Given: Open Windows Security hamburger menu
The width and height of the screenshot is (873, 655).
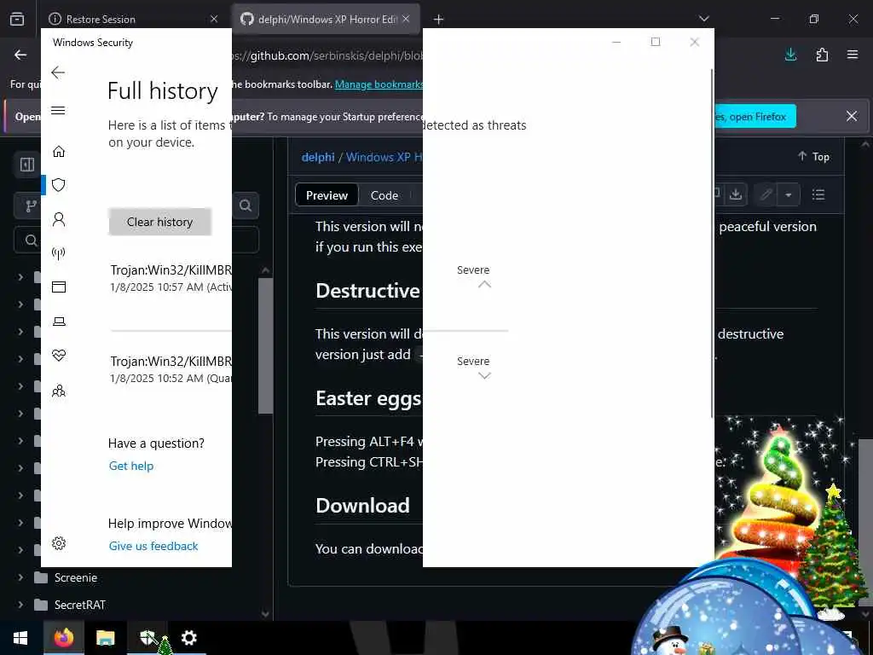Looking at the screenshot, I should (x=58, y=110).
